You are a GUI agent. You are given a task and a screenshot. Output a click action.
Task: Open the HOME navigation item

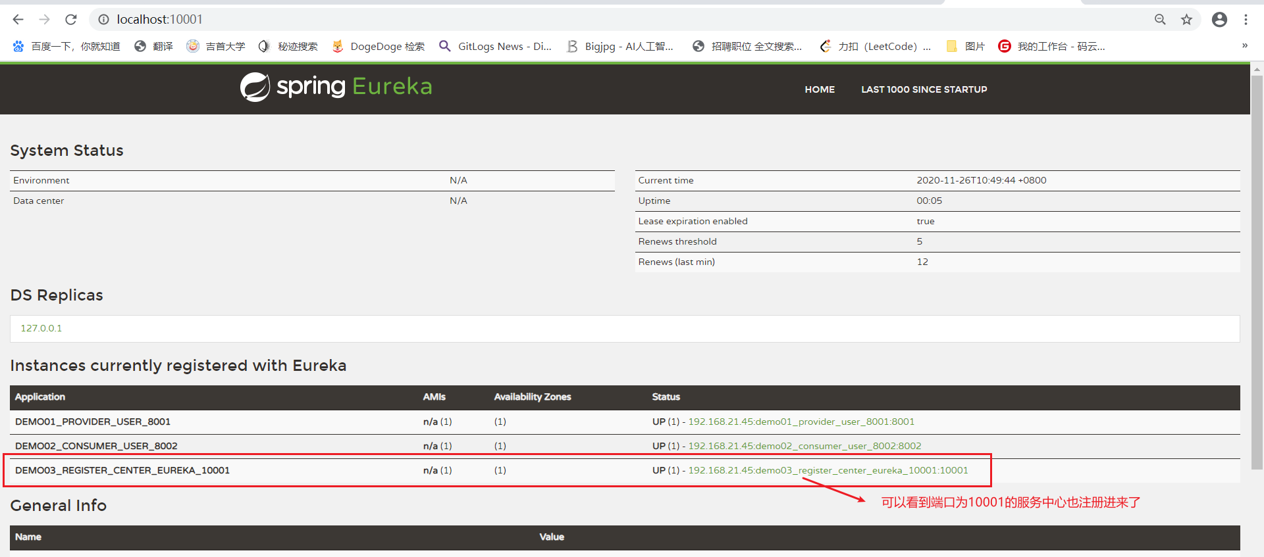(x=820, y=89)
